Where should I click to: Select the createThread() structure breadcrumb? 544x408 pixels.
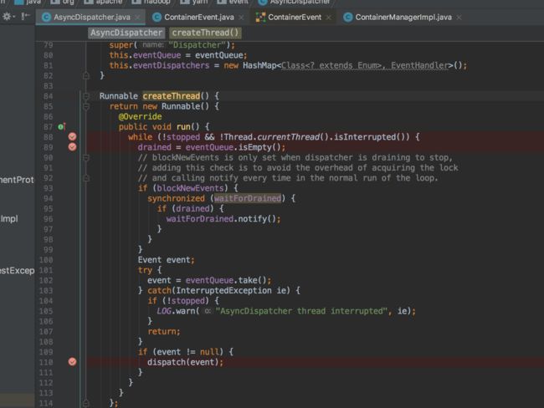[205, 33]
